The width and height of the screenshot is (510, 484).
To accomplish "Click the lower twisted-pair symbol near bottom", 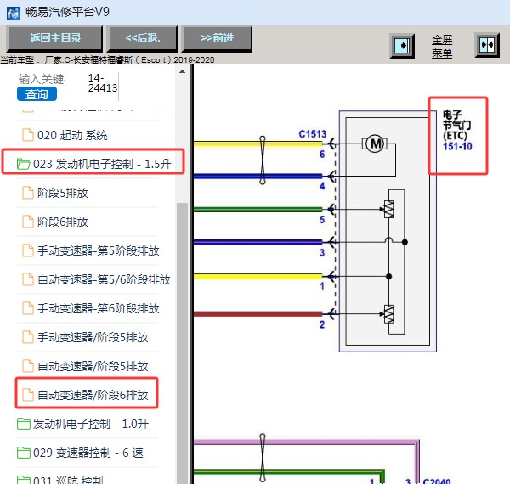I will coord(263,458).
